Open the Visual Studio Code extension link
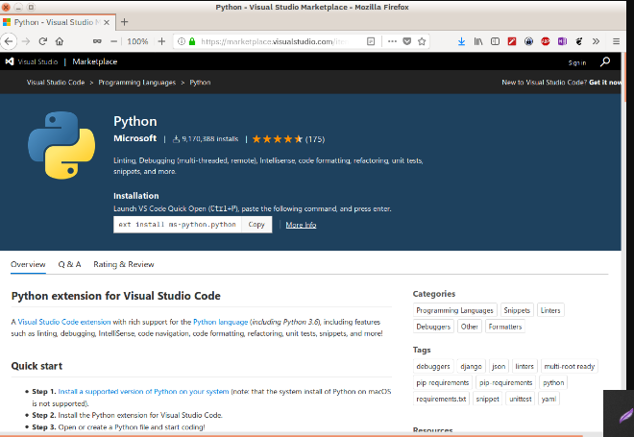This screenshot has height=437, width=634. click(x=64, y=322)
